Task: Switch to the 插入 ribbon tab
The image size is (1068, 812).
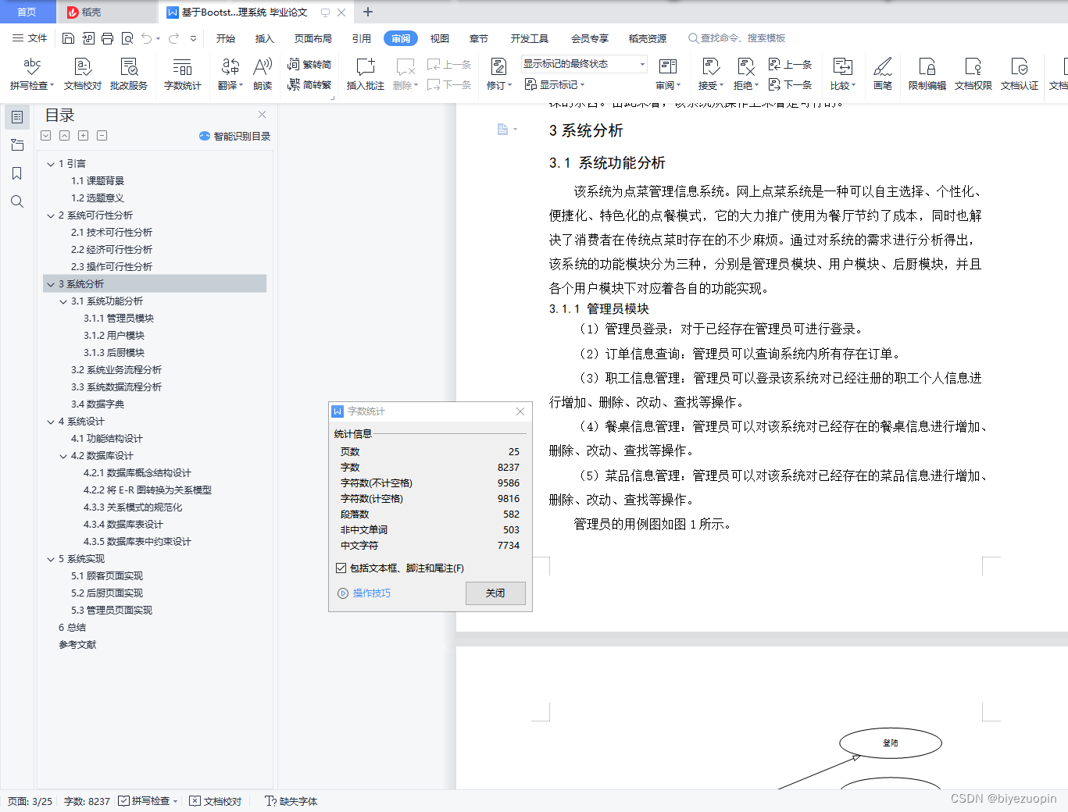Action: tap(265, 38)
